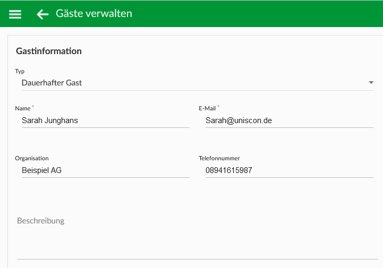
Task: Click the Organisation field label
Action: pyautogui.click(x=32, y=158)
